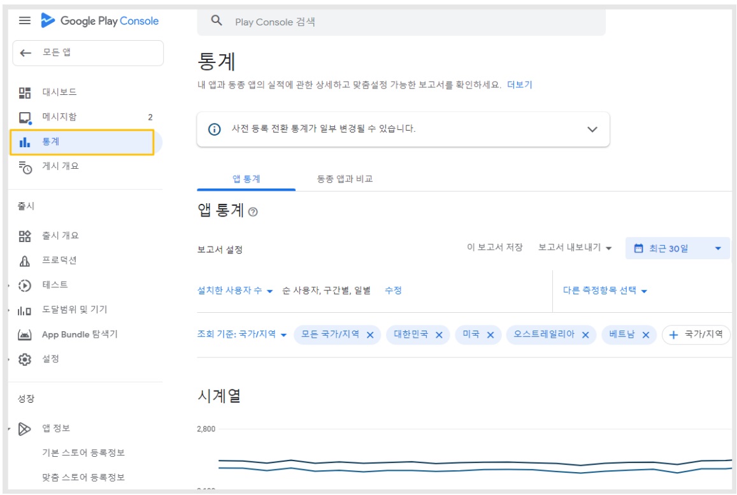
Task: Go back to 모든 앱
Action: tap(88, 53)
